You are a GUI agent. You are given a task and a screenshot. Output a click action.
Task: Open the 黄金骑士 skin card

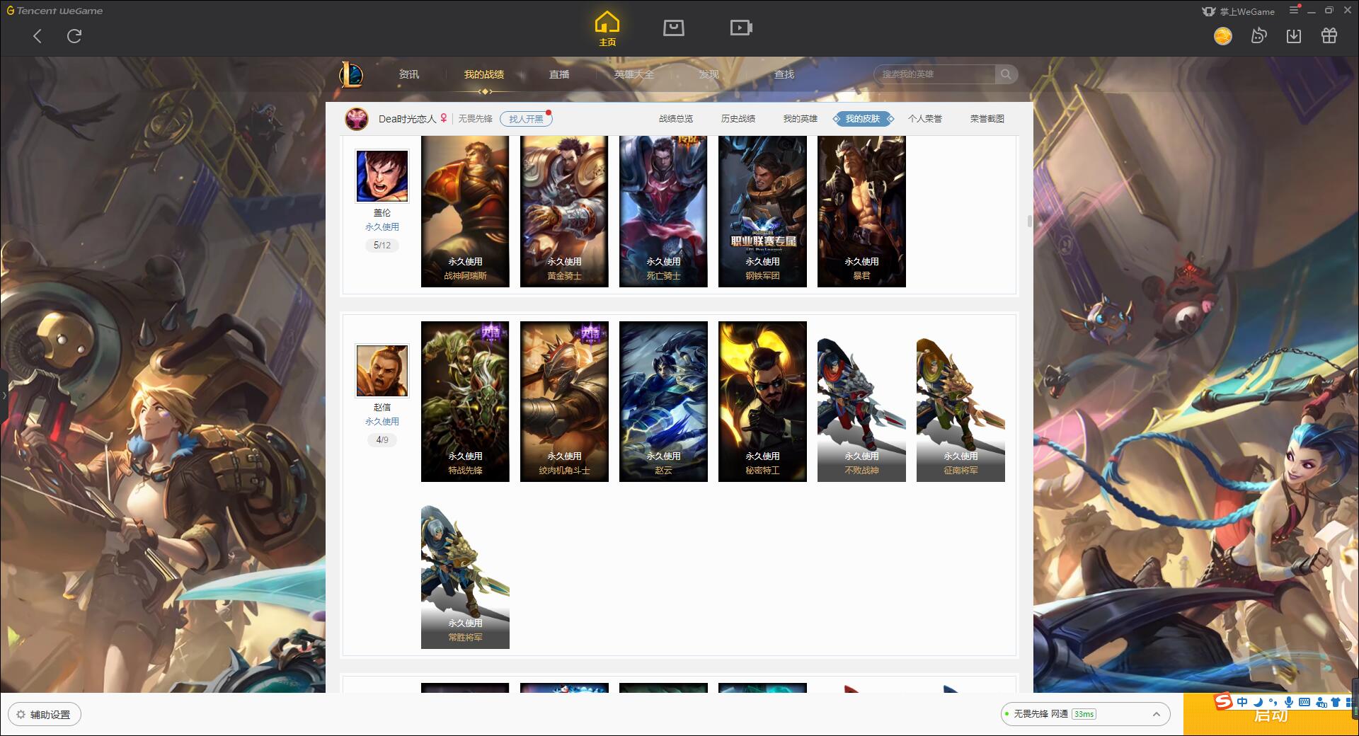coord(564,212)
